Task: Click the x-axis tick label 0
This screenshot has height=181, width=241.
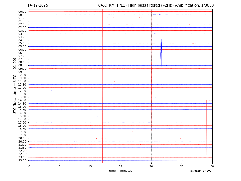Action: 29,166
